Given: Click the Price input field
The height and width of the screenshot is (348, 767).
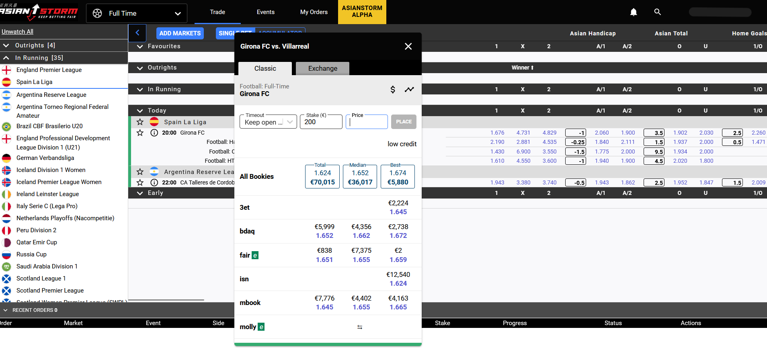Looking at the screenshot, I should [367, 122].
